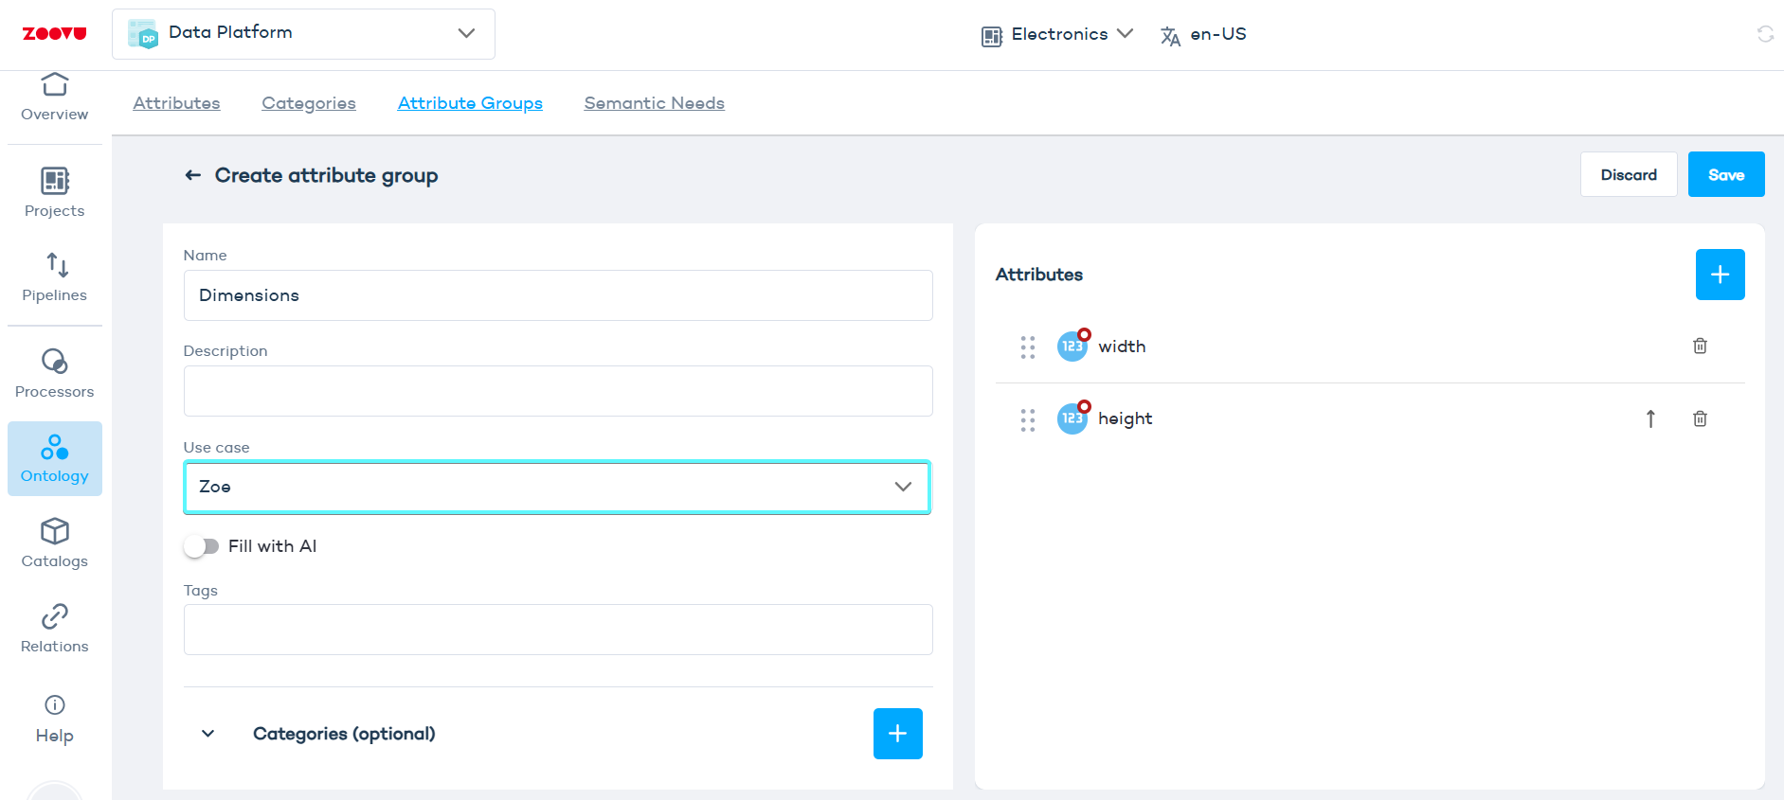The image size is (1784, 800).
Task: Delete the width attribute
Action: tap(1700, 347)
